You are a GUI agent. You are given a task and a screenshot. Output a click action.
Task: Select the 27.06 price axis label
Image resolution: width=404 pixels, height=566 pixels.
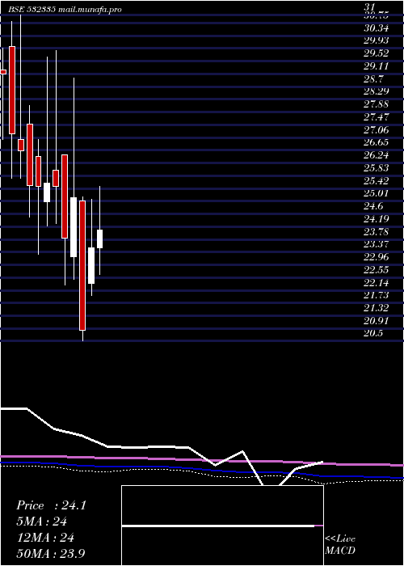(376, 130)
